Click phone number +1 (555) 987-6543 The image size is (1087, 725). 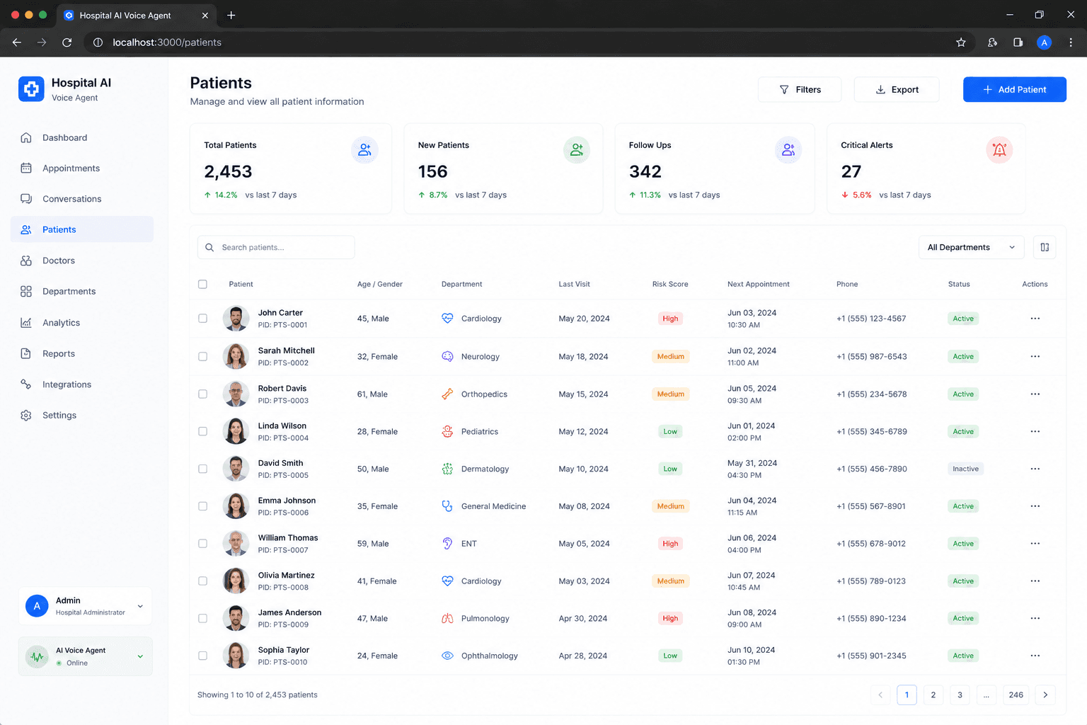[x=871, y=356]
